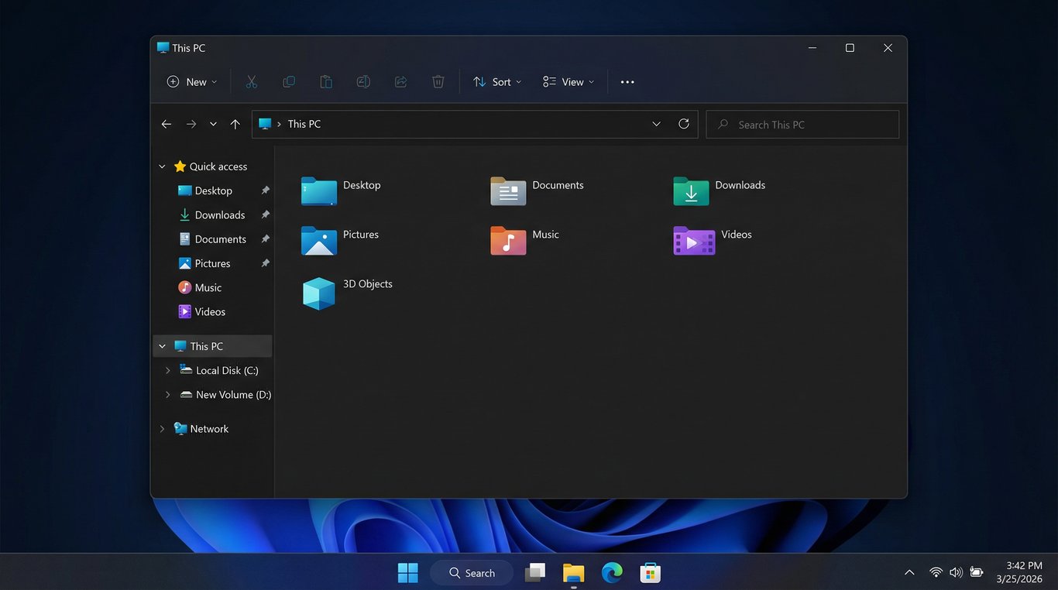Select the Cut icon in the toolbar
The width and height of the screenshot is (1058, 590).
(x=251, y=81)
